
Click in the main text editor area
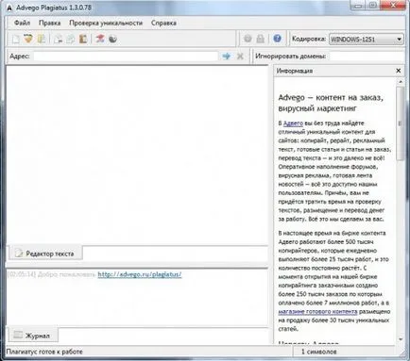[x=137, y=155]
